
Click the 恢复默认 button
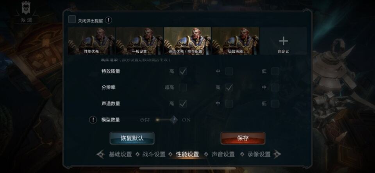pos(132,138)
